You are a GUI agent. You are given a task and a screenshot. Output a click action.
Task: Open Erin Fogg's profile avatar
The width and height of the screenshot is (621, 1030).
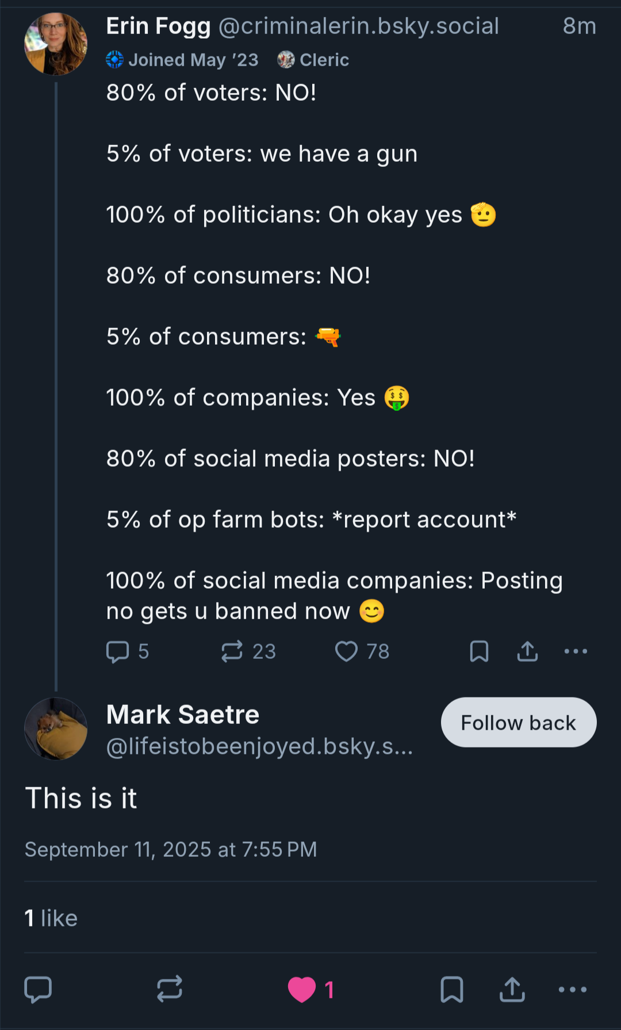(x=56, y=44)
